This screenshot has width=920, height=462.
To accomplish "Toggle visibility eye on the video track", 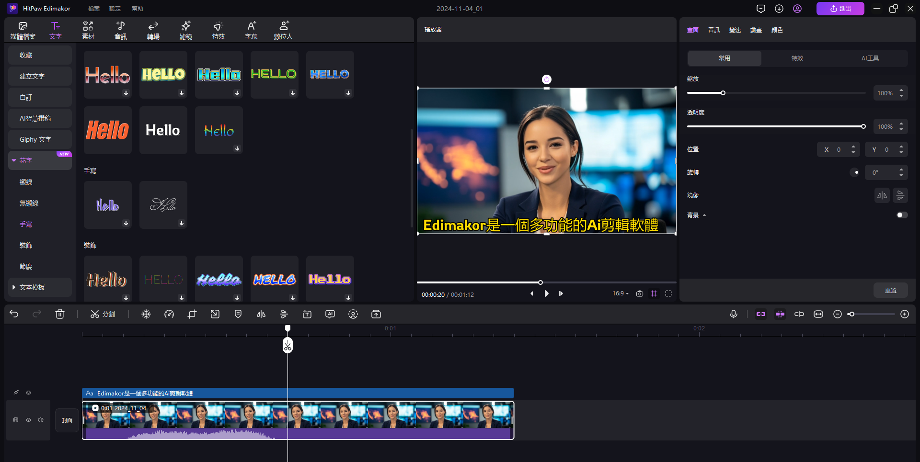I will (29, 420).
